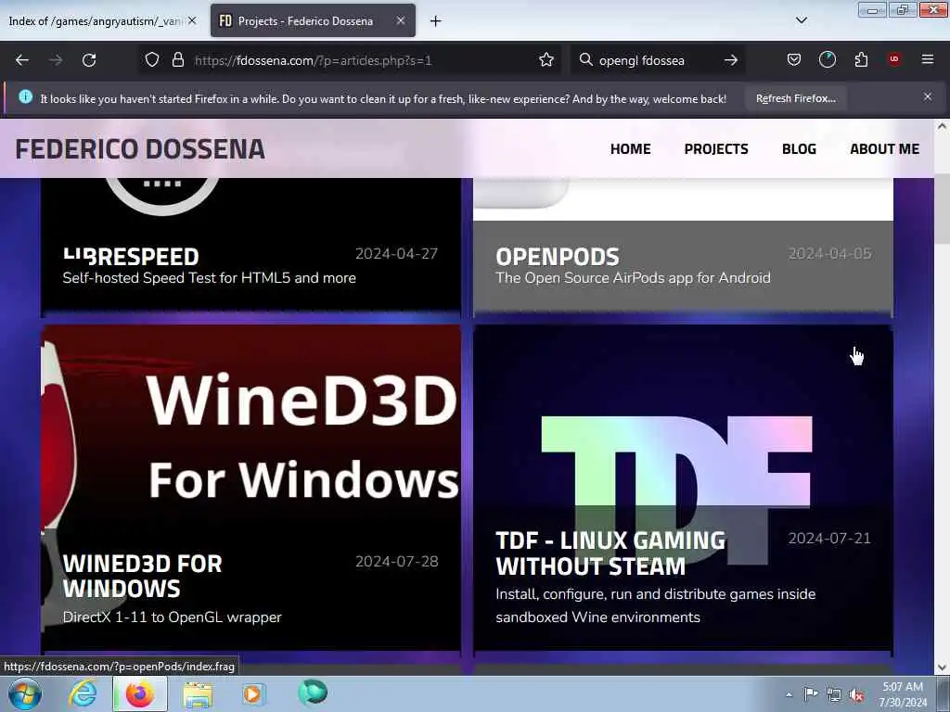
Task: Click TDF - Linux Gaming Without Steam title
Action: pos(610,553)
